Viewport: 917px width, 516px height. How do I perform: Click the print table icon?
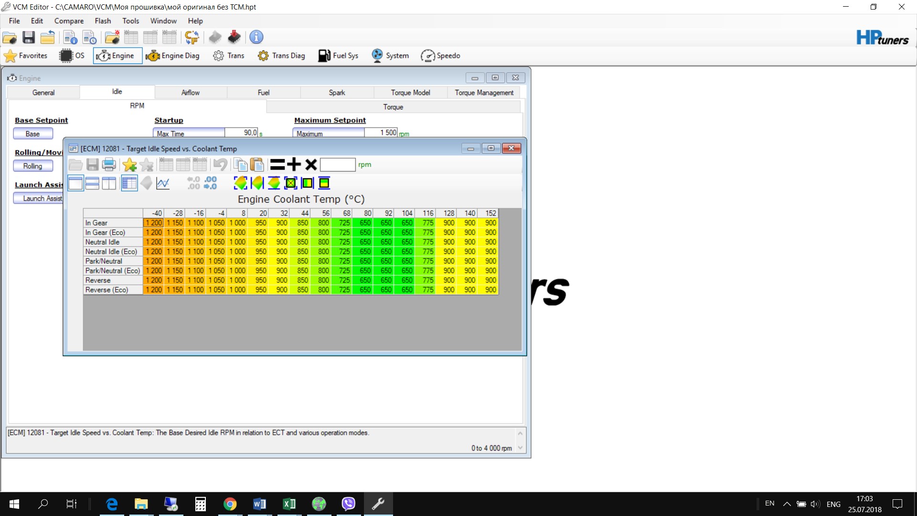click(x=109, y=165)
